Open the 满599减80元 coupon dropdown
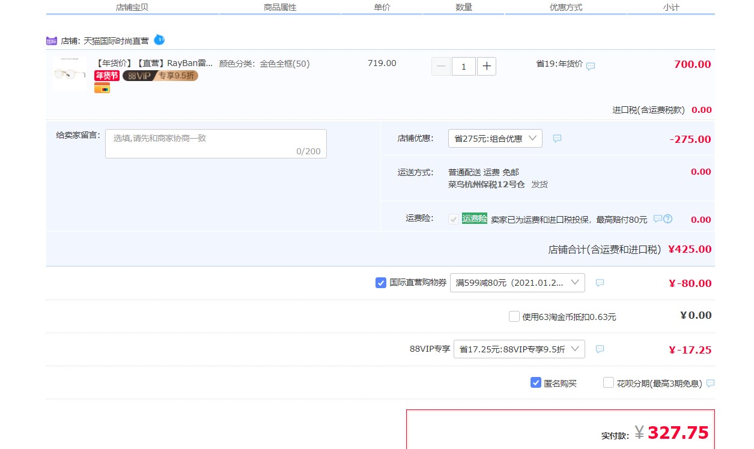This screenshot has height=449, width=754. [517, 283]
